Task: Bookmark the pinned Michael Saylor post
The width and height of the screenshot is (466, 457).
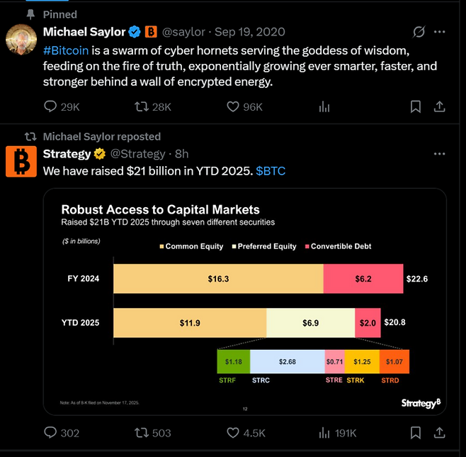Action: (416, 106)
